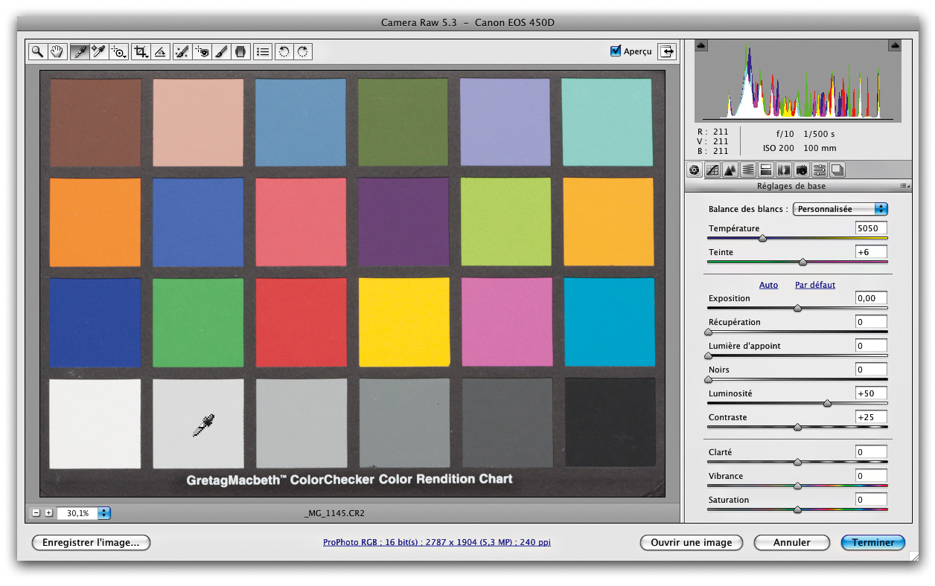Image resolution: width=935 pixels, height=586 pixels.
Task: Switch to the Presets tab
Action: (820, 170)
